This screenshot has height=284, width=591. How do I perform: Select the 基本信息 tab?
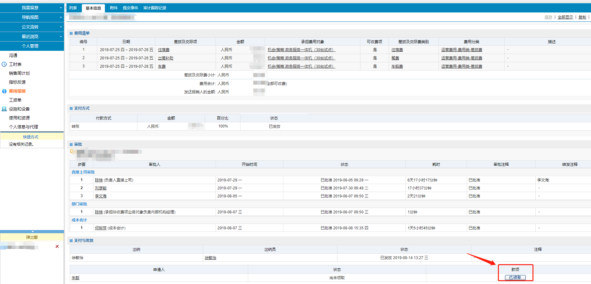point(93,8)
